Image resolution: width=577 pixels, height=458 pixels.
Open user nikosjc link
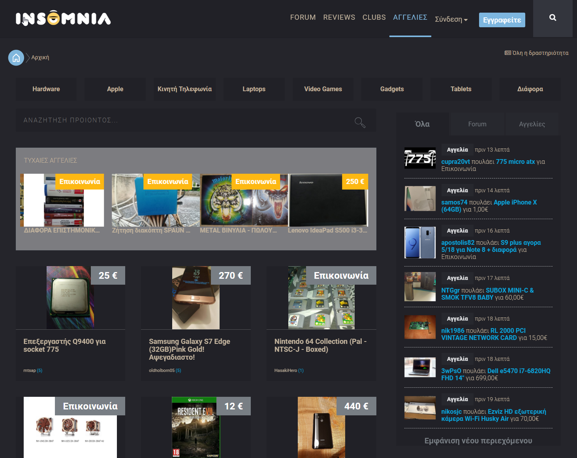point(451,411)
